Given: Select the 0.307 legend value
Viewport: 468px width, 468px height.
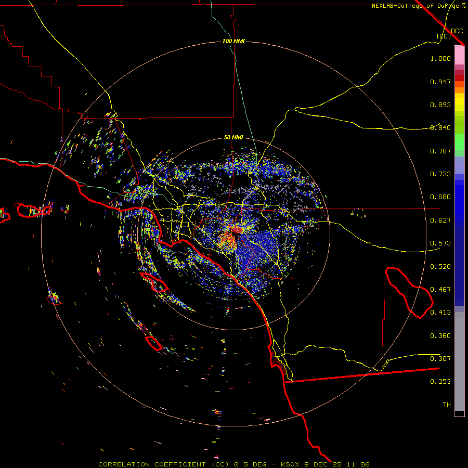Looking at the screenshot, I should pos(440,359).
